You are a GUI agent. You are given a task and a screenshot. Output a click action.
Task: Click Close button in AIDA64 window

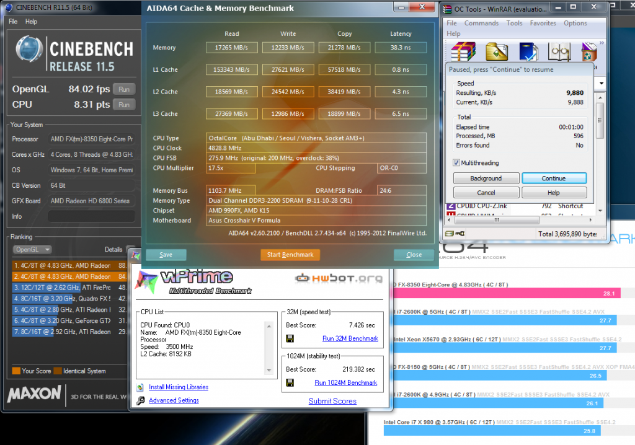point(414,255)
